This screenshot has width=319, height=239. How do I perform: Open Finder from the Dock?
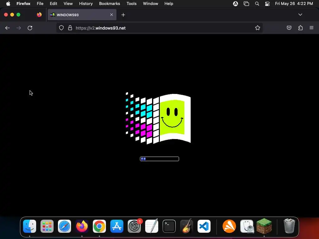30,226
